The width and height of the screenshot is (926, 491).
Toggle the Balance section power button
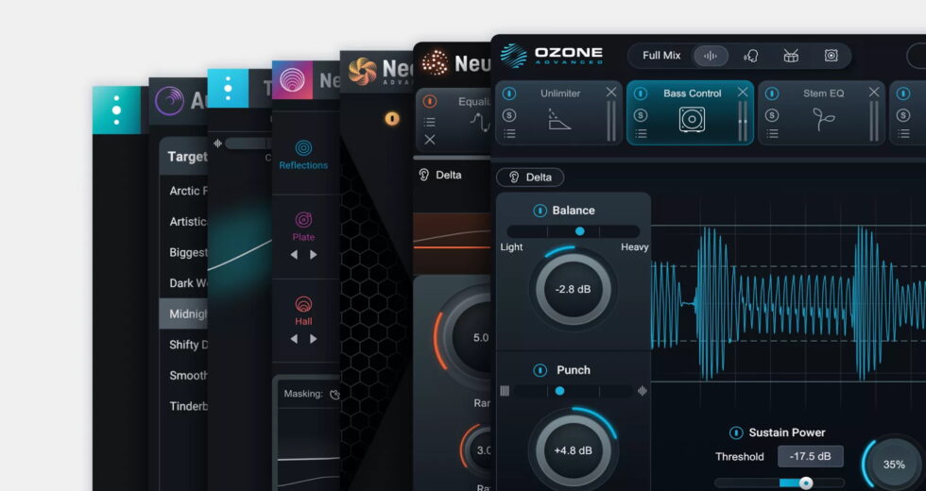[x=540, y=211]
